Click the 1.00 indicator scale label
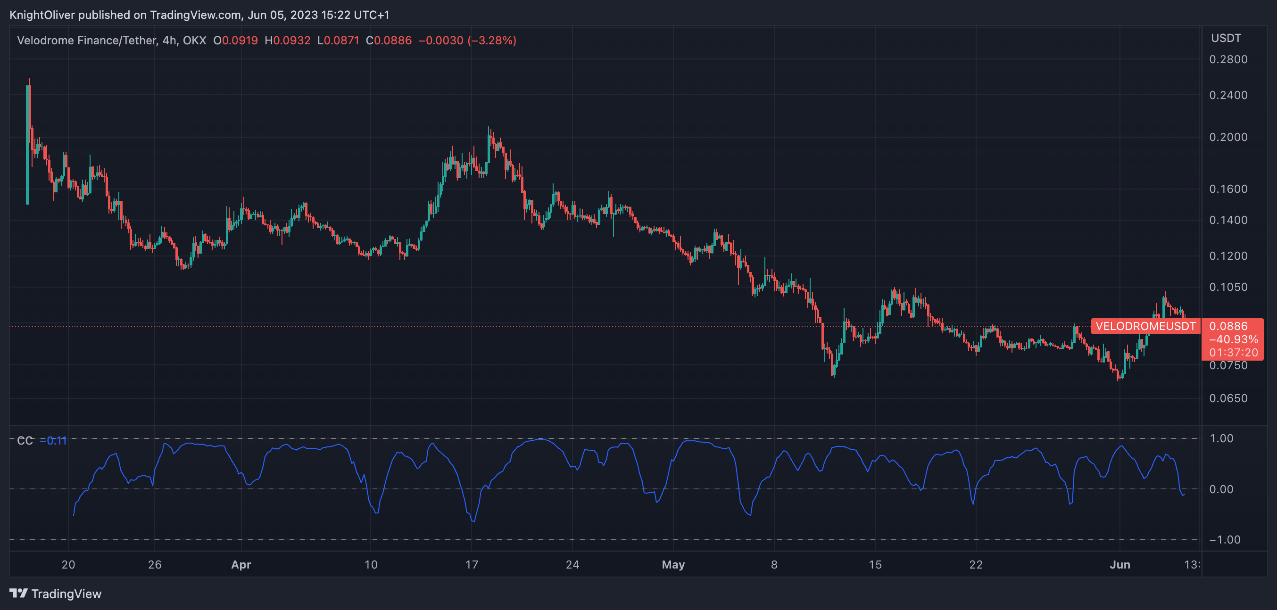This screenshot has width=1277, height=610. [1221, 438]
